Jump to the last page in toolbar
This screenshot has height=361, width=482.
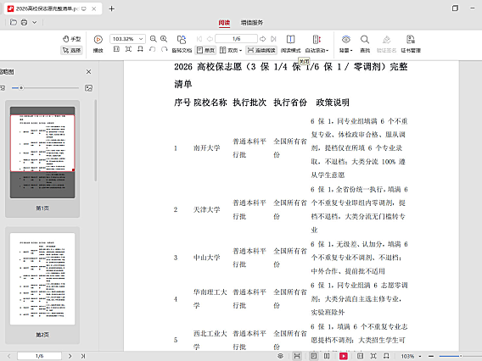pos(273,39)
